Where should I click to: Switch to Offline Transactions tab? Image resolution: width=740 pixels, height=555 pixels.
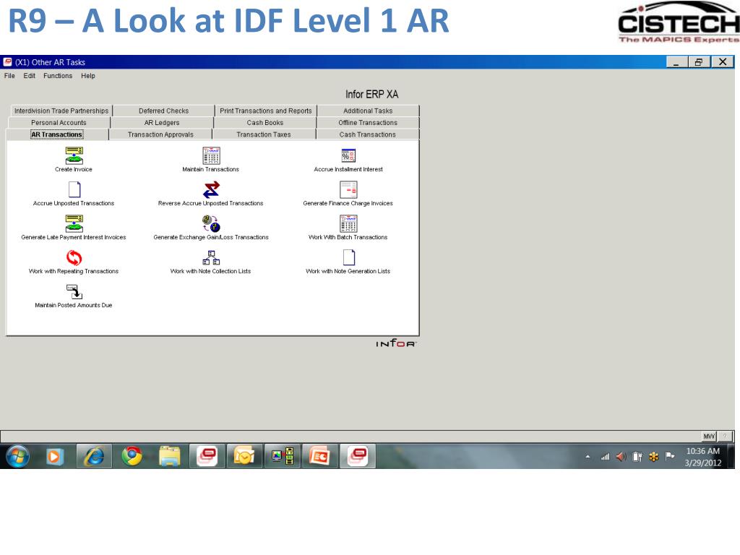pos(368,122)
